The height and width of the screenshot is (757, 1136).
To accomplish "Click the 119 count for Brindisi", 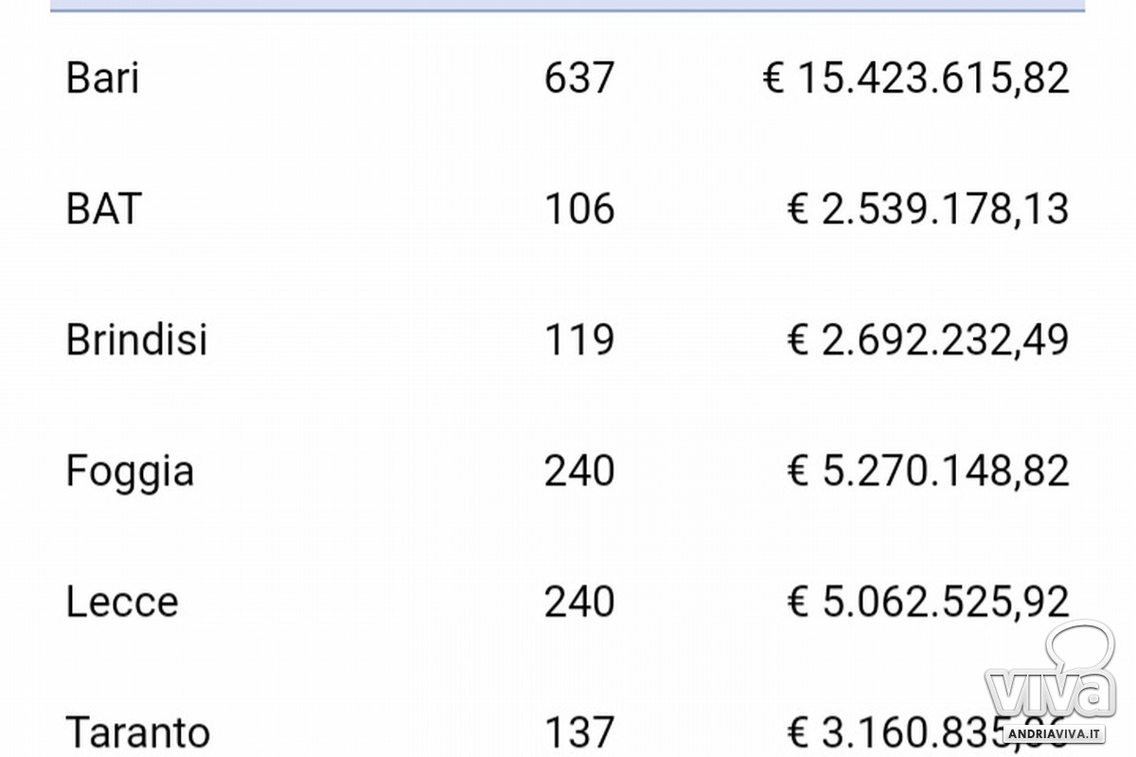I will coord(579,340).
